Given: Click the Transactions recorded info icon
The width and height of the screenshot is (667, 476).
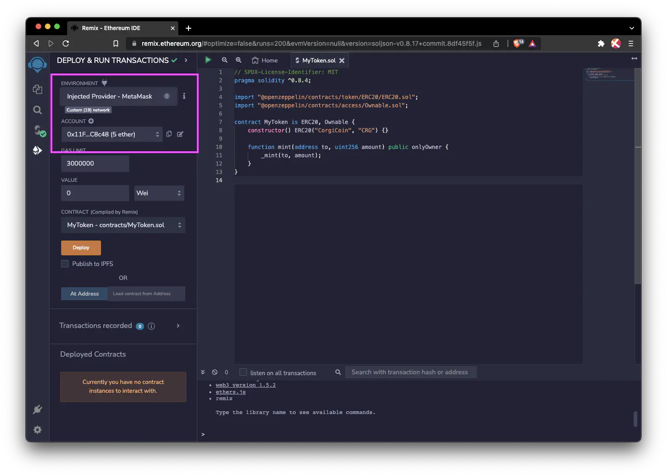Looking at the screenshot, I should (151, 326).
